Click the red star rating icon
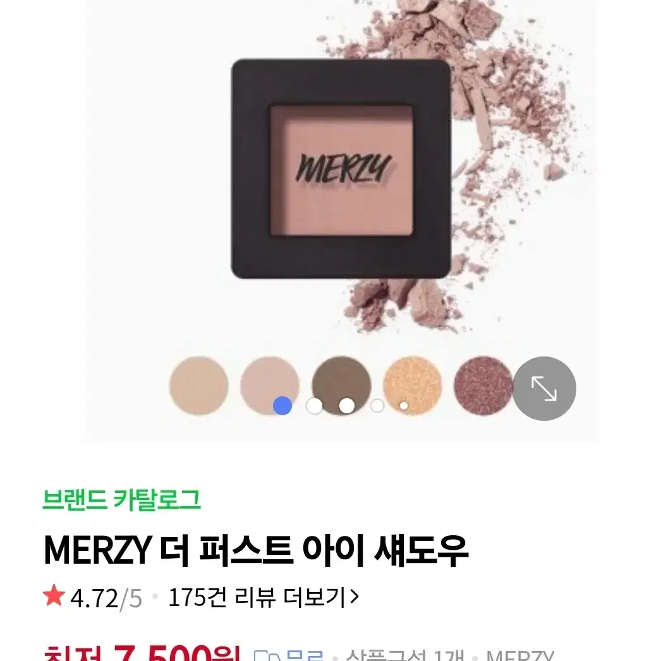 pyautogui.click(x=54, y=595)
